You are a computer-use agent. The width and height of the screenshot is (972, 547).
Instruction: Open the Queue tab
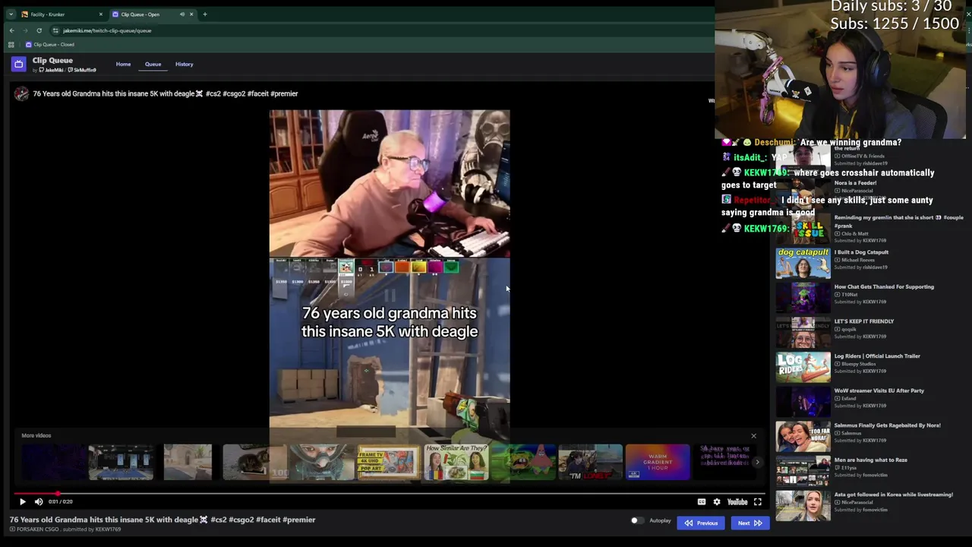pos(153,64)
